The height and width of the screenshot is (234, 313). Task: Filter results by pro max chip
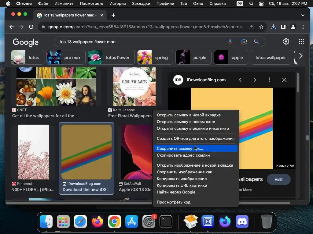(x=66, y=58)
